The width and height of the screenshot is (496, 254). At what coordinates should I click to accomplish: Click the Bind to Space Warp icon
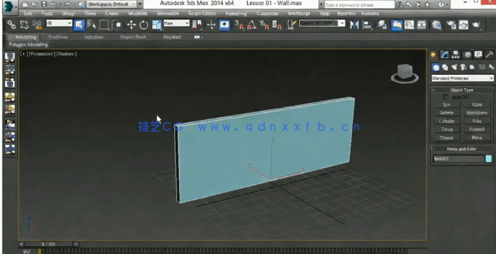37,24
